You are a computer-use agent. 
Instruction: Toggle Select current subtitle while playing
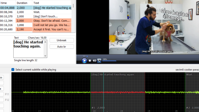click(x=13, y=70)
